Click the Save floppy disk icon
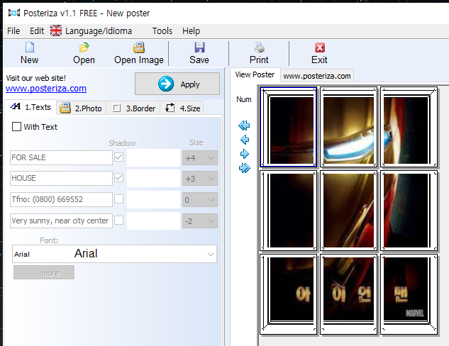This screenshot has width=449, height=346. point(199,48)
